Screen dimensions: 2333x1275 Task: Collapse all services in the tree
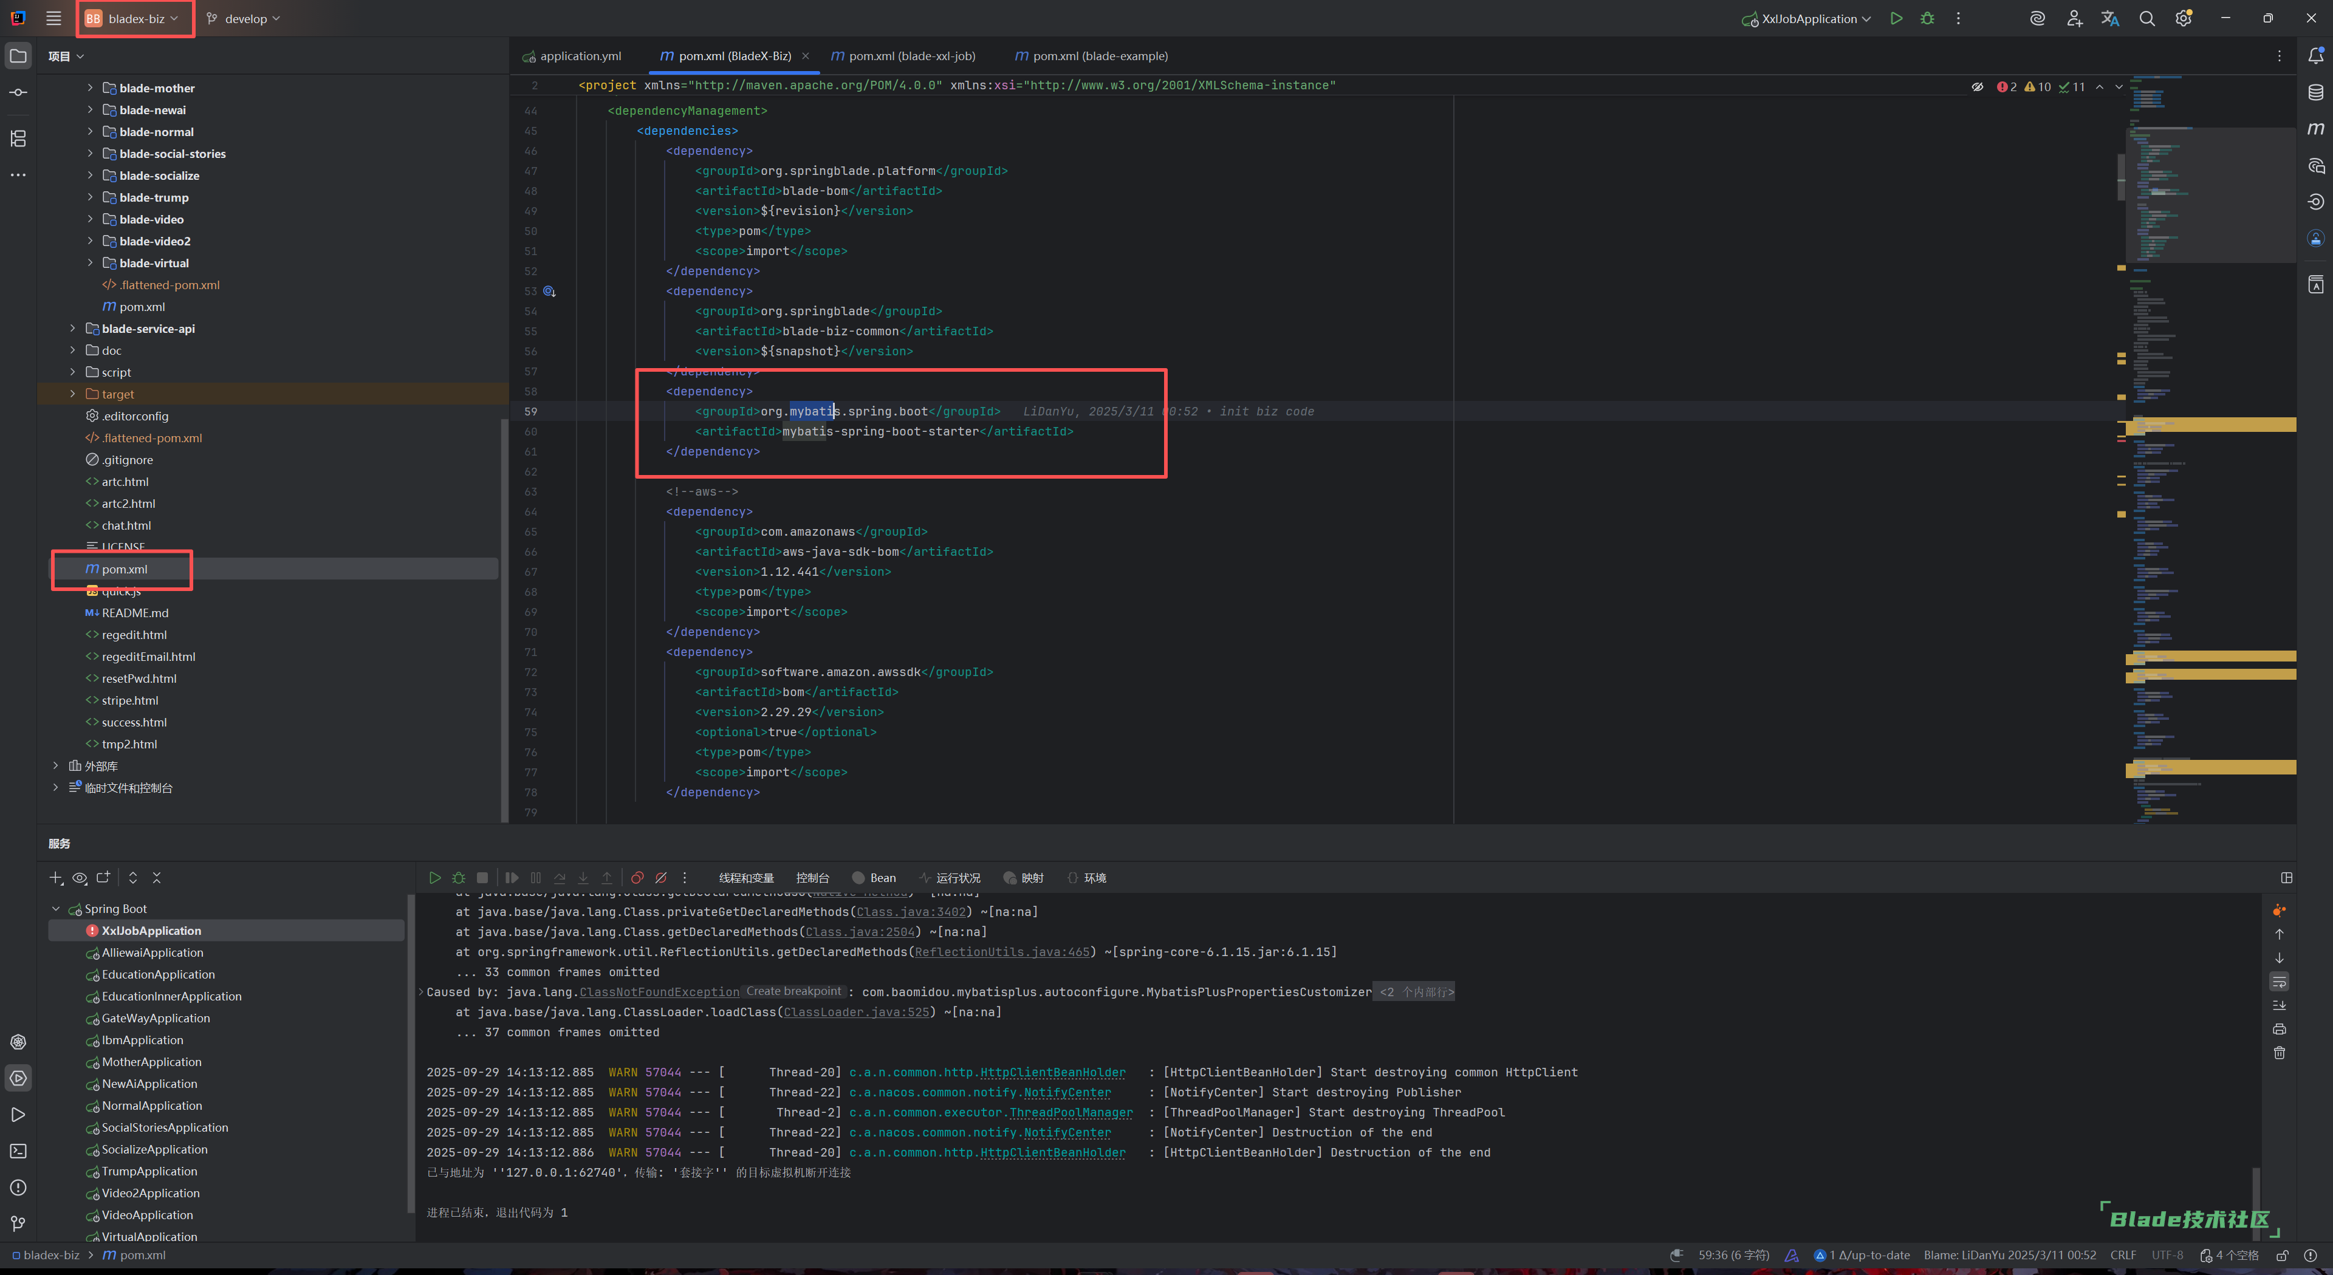point(157,878)
